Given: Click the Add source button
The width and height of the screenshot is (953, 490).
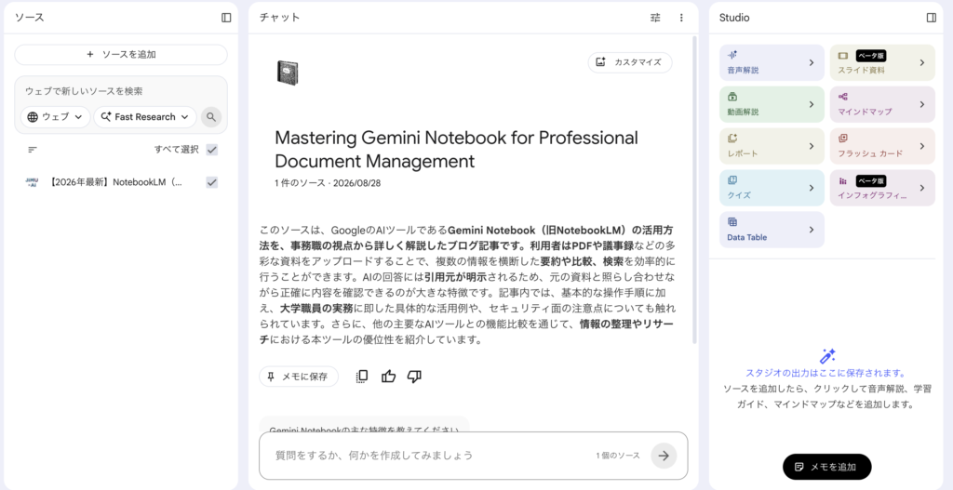Looking at the screenshot, I should (x=121, y=54).
